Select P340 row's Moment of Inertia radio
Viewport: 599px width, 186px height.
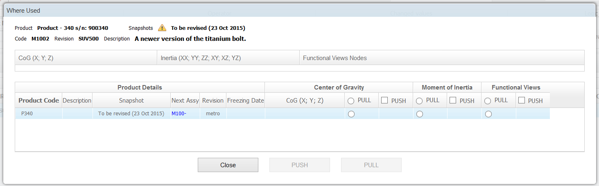coord(419,114)
